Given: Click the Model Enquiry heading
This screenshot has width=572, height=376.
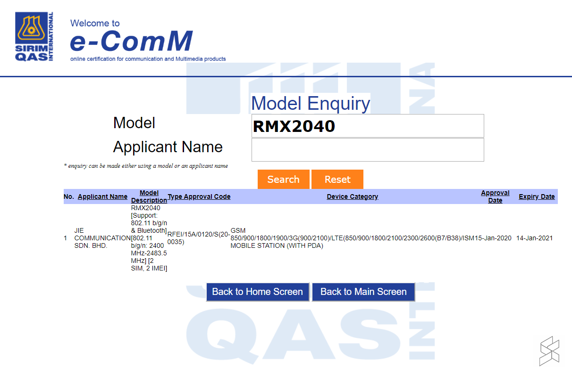Looking at the screenshot, I should pos(311,103).
